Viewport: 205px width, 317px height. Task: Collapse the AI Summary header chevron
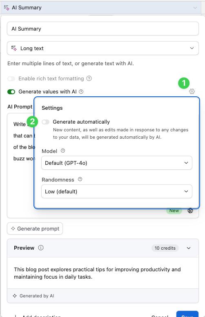195,8
